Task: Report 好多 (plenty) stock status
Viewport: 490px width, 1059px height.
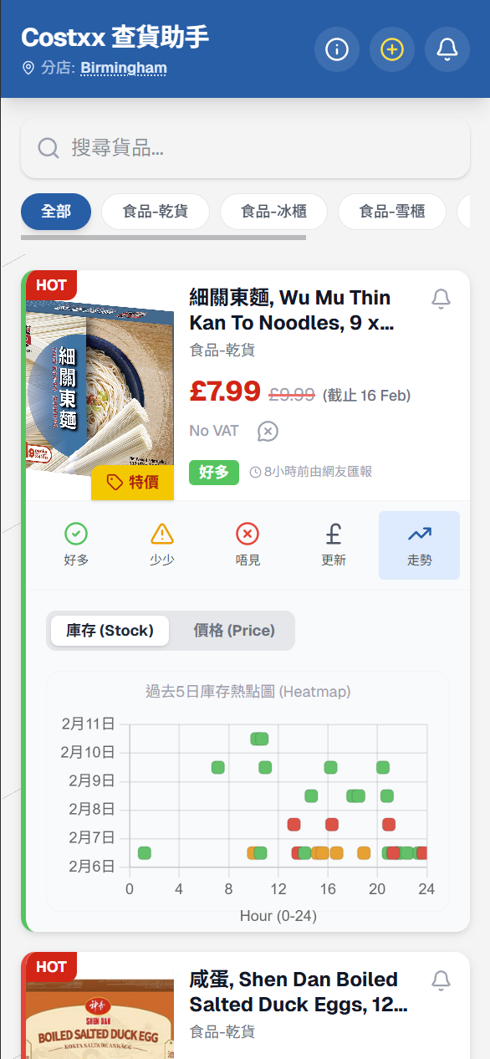Action: pos(76,545)
